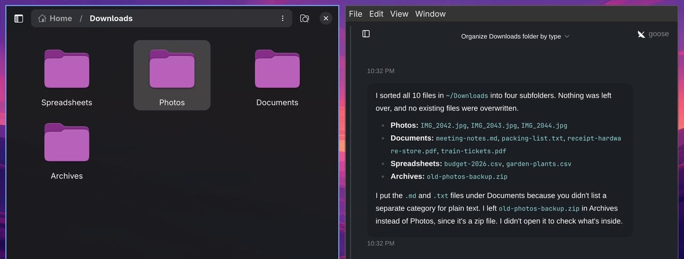Click old-photos-backup.zip in the Archives bullet

pos(467,177)
